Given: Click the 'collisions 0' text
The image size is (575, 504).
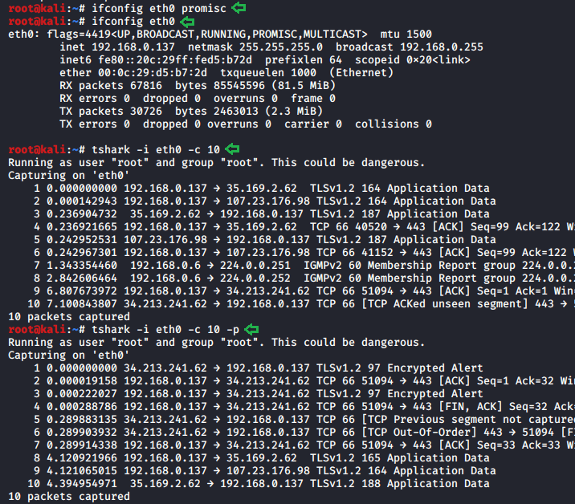Looking at the screenshot, I should pyautogui.click(x=394, y=124).
